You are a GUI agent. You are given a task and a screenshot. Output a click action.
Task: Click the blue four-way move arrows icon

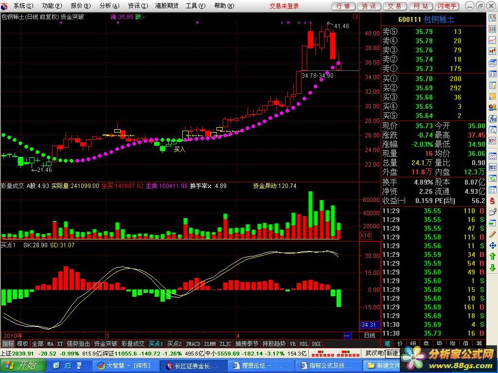[492, 245]
